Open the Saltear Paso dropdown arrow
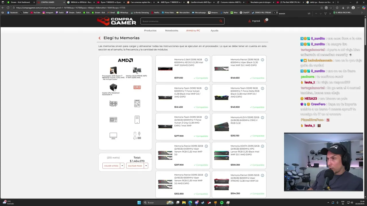The height and width of the screenshot is (206, 367). [146, 166]
